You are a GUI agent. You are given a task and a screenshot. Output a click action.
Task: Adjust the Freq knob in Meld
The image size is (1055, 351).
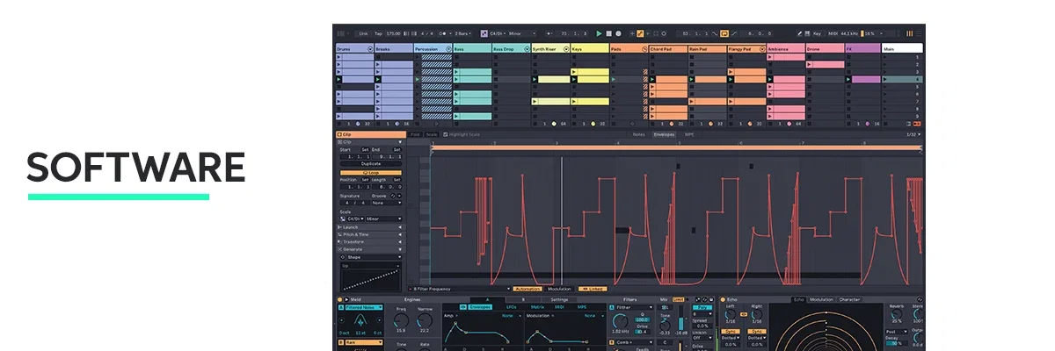pyautogui.click(x=401, y=320)
